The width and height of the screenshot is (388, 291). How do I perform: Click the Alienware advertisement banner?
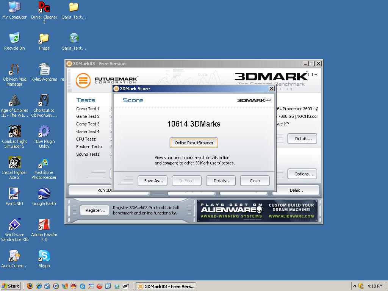pyautogui.click(x=257, y=211)
